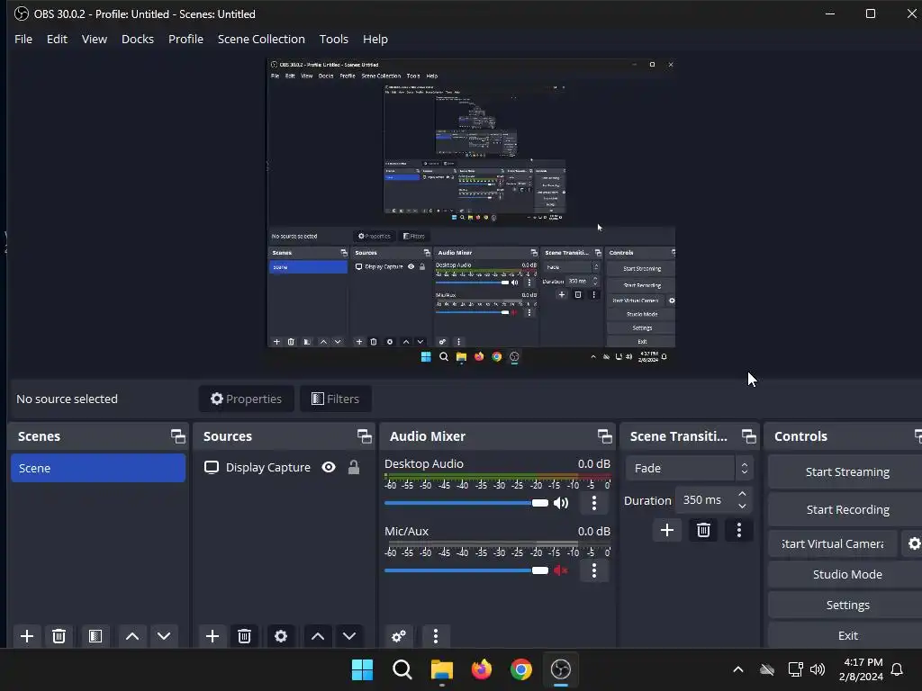Move source down arrow

coord(349,636)
